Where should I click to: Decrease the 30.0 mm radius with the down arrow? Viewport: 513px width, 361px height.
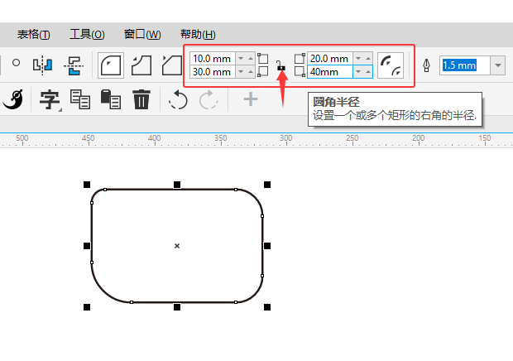click(x=241, y=72)
